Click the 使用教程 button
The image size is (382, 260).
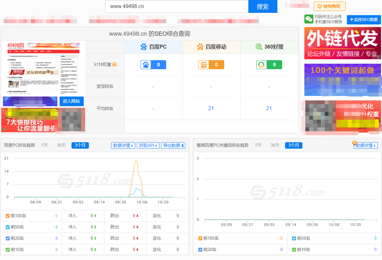329,6
